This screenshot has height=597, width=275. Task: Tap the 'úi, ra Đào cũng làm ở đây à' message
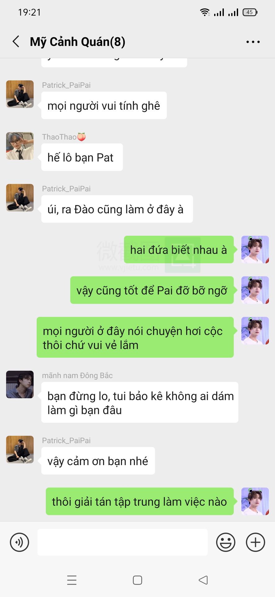tap(117, 209)
